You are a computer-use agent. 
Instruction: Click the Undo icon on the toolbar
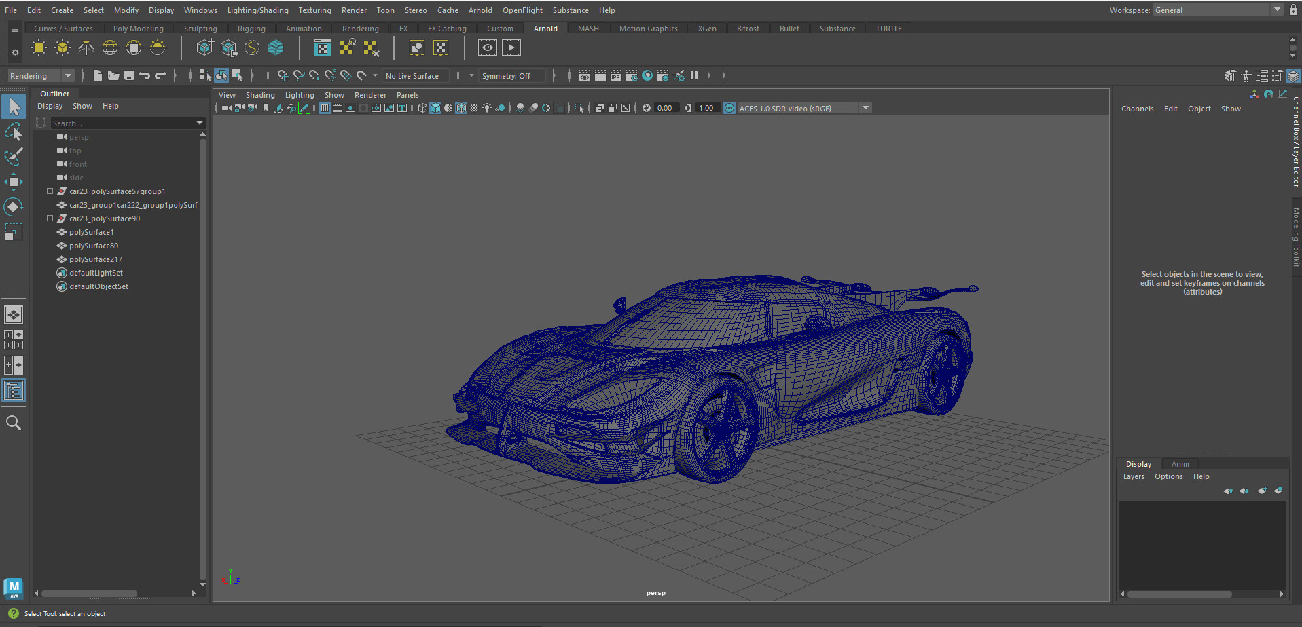pyautogui.click(x=145, y=75)
